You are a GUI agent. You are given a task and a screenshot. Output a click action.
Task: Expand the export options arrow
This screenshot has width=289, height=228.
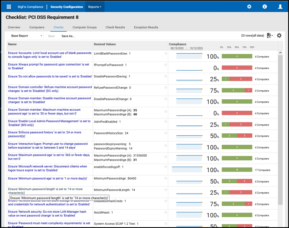point(273,36)
